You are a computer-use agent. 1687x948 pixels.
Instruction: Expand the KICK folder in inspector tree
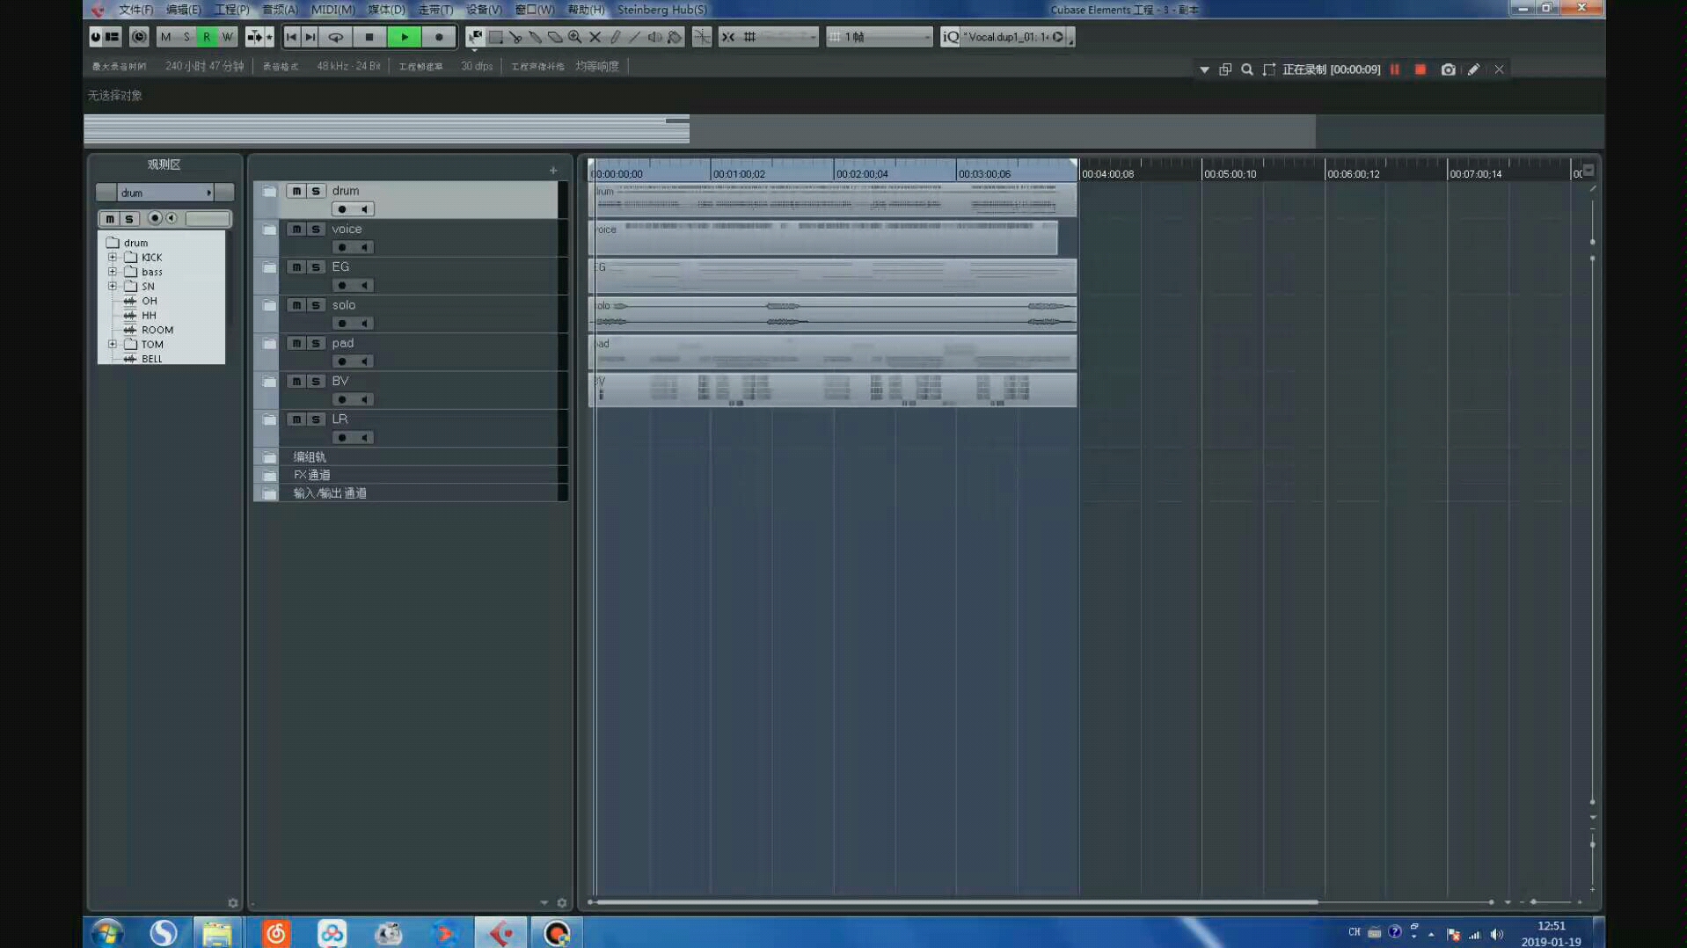pos(113,258)
